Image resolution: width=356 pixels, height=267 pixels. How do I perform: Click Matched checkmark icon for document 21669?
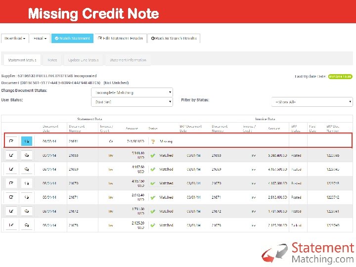click(x=153, y=170)
